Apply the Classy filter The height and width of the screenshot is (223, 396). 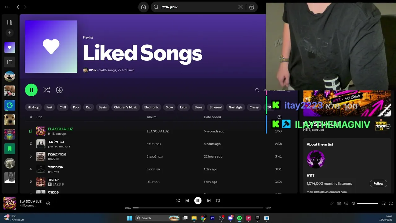(254, 107)
